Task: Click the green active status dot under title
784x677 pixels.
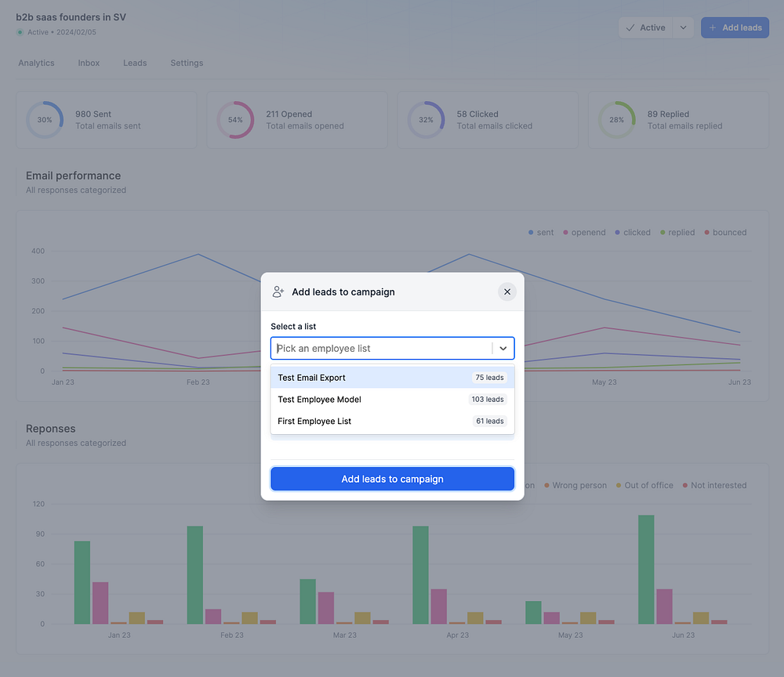Action: click(20, 32)
